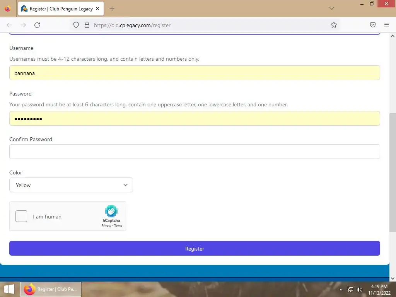396x297 pixels.
Task: Open the volume speaker tray icon
Action: pos(360,290)
